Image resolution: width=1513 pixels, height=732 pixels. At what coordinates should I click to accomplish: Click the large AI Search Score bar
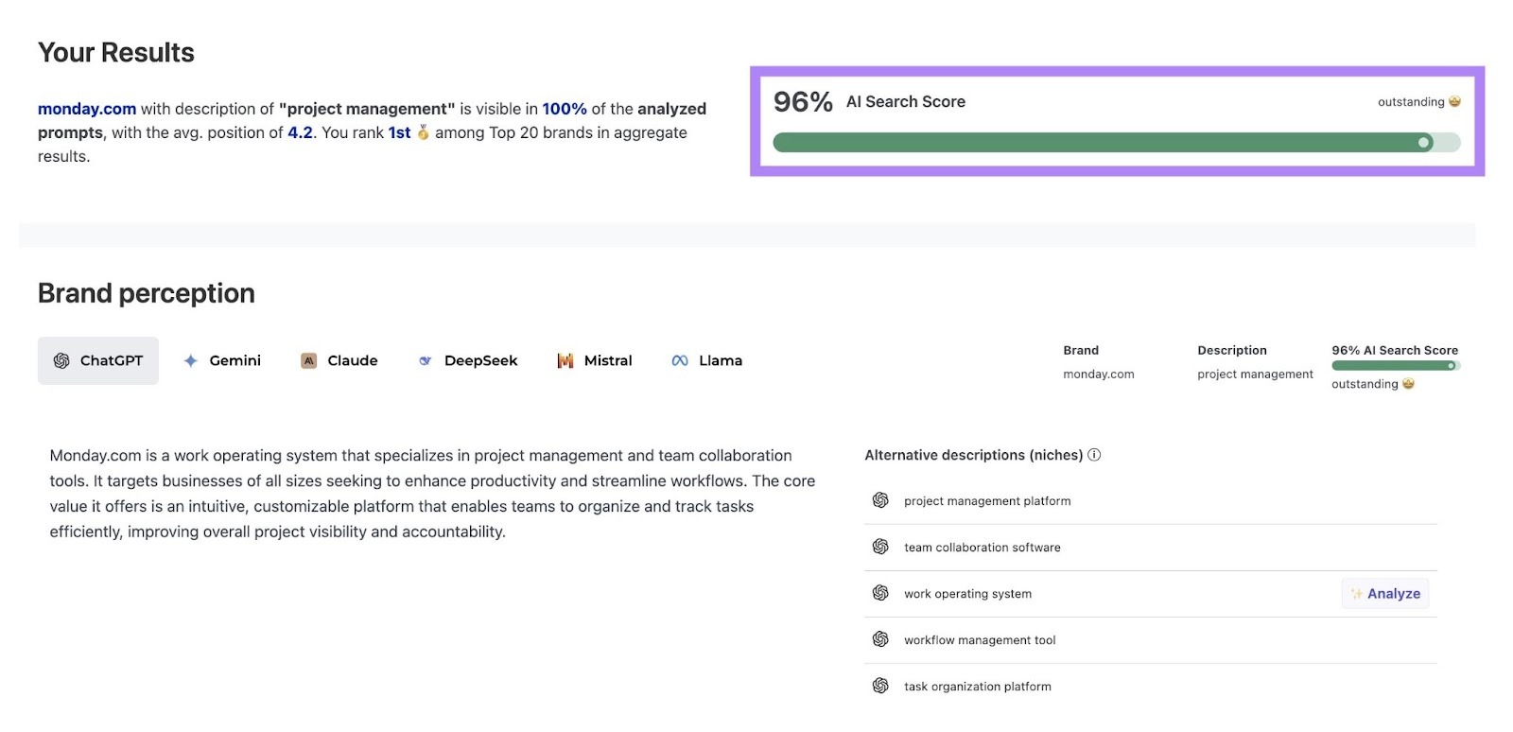coord(1116,143)
